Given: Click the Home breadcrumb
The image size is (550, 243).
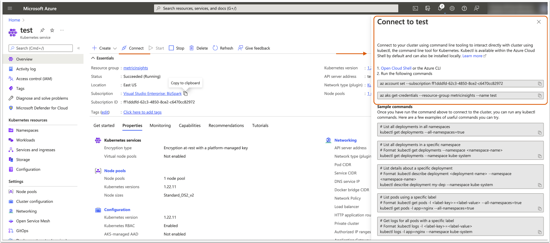Looking at the screenshot, I should 14,20.
